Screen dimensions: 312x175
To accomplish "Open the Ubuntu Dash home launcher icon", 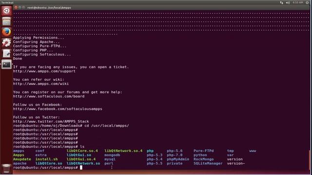I will [x=6, y=11].
